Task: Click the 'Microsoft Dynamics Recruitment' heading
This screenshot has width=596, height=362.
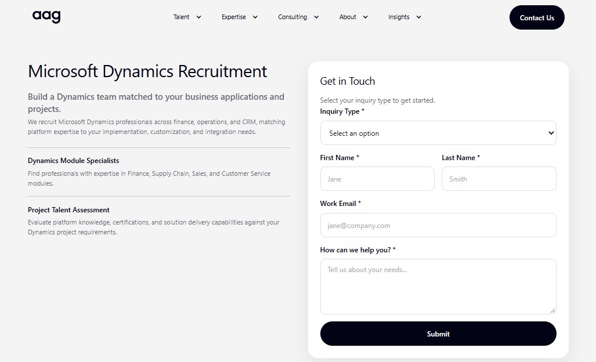Action: pos(147,71)
